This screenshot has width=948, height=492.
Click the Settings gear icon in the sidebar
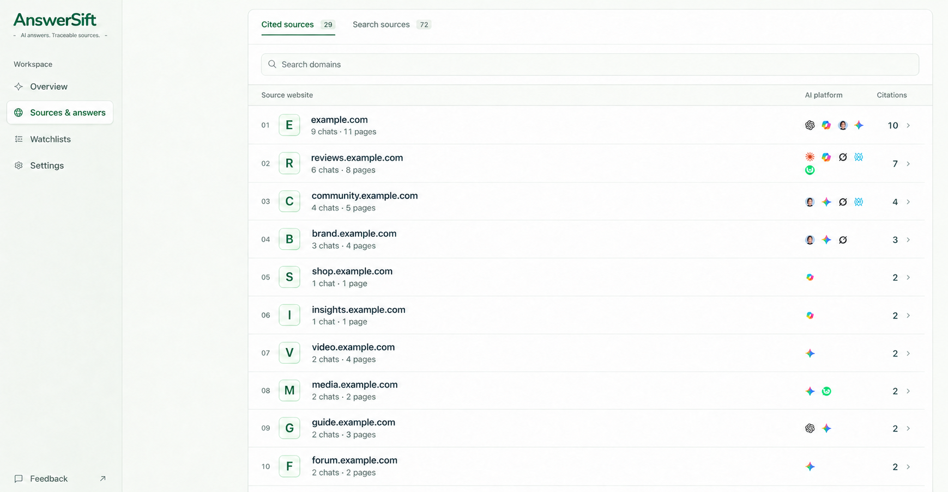point(19,165)
